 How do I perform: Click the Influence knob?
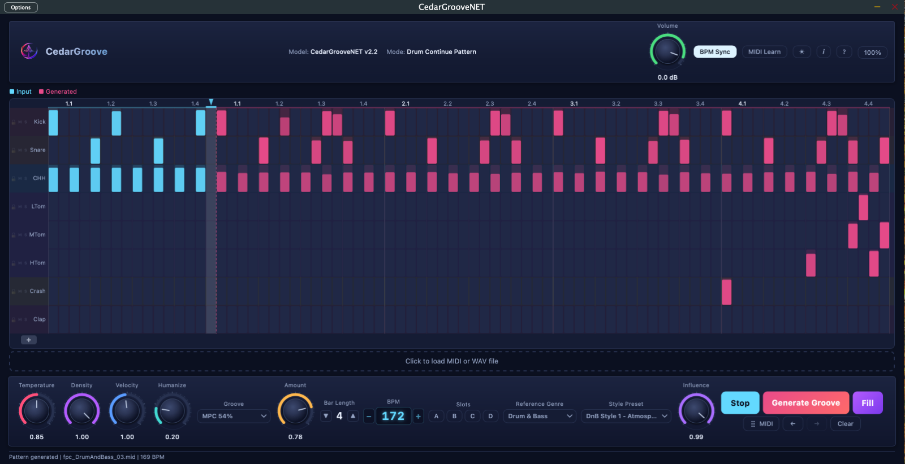coord(696,410)
